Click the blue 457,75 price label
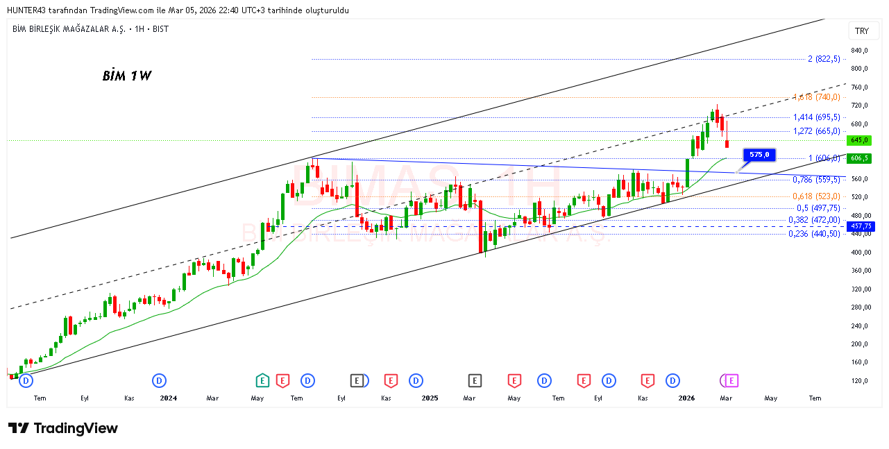The width and height of the screenshot is (889, 449). point(861,227)
